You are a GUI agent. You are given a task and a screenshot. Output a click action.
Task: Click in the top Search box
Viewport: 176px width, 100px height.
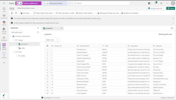coord(101,3)
